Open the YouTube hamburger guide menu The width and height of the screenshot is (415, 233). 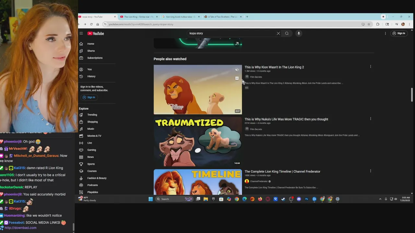point(81,33)
